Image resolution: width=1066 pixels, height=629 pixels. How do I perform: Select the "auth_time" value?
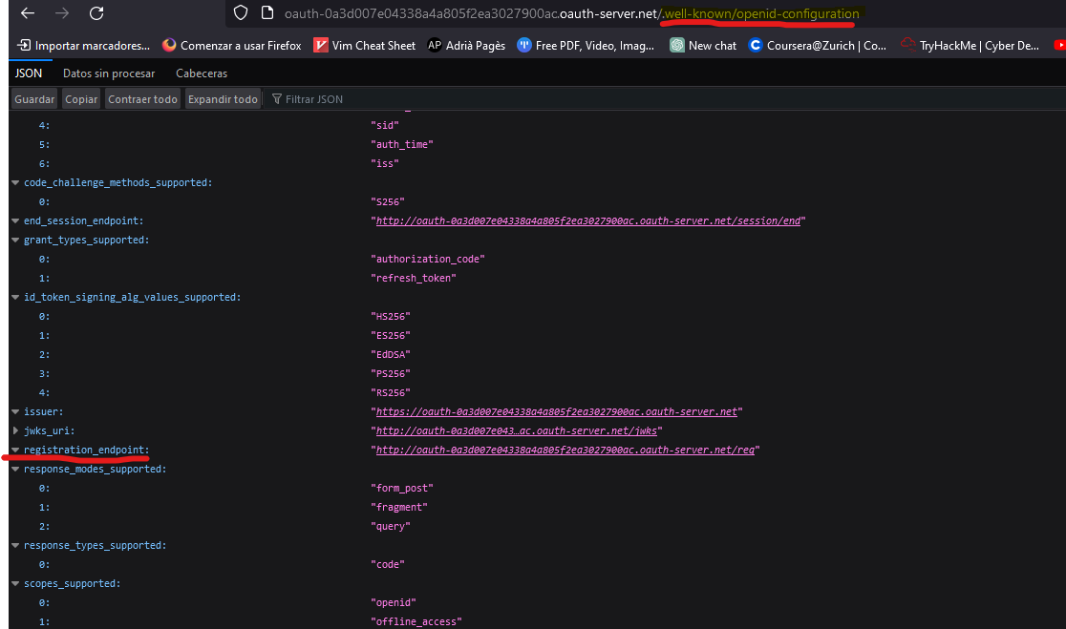click(402, 144)
